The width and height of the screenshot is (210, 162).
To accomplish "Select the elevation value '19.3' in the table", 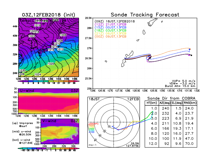I will click(x=177, y=128).
